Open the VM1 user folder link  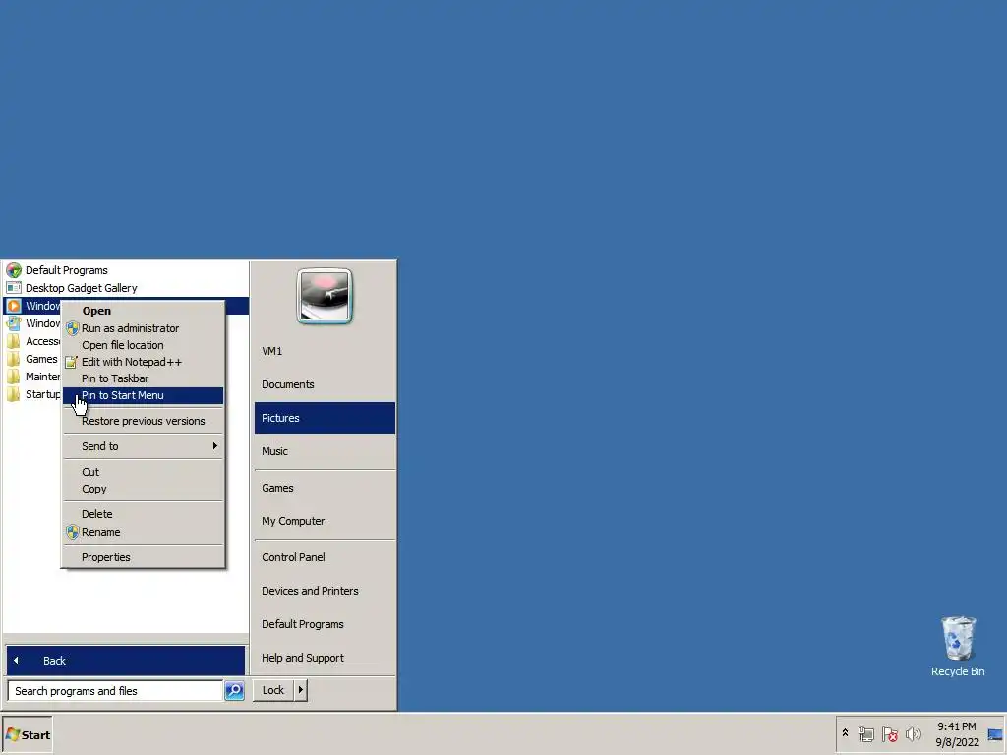[x=325, y=351]
